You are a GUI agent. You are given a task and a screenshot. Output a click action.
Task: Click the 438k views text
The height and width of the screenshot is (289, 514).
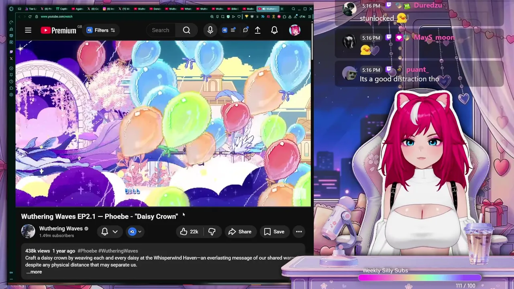tap(38, 251)
